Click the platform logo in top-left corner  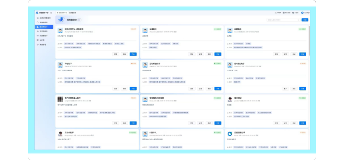pyautogui.click(x=37, y=13)
